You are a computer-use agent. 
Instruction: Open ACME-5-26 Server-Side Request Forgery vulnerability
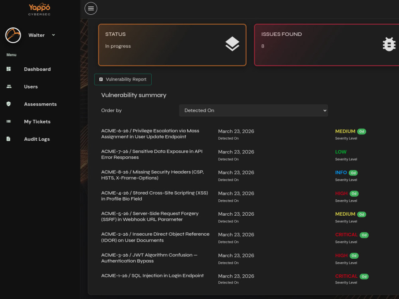pos(150,216)
